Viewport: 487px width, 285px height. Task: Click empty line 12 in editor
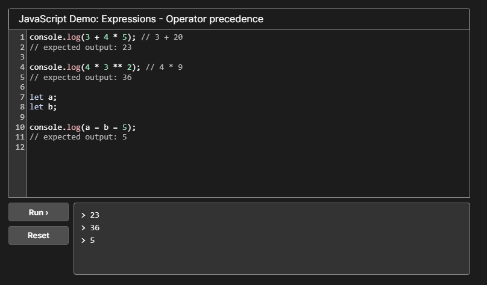pos(248,147)
